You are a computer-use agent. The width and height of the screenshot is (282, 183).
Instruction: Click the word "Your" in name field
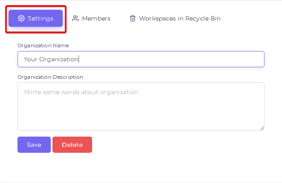click(30, 59)
